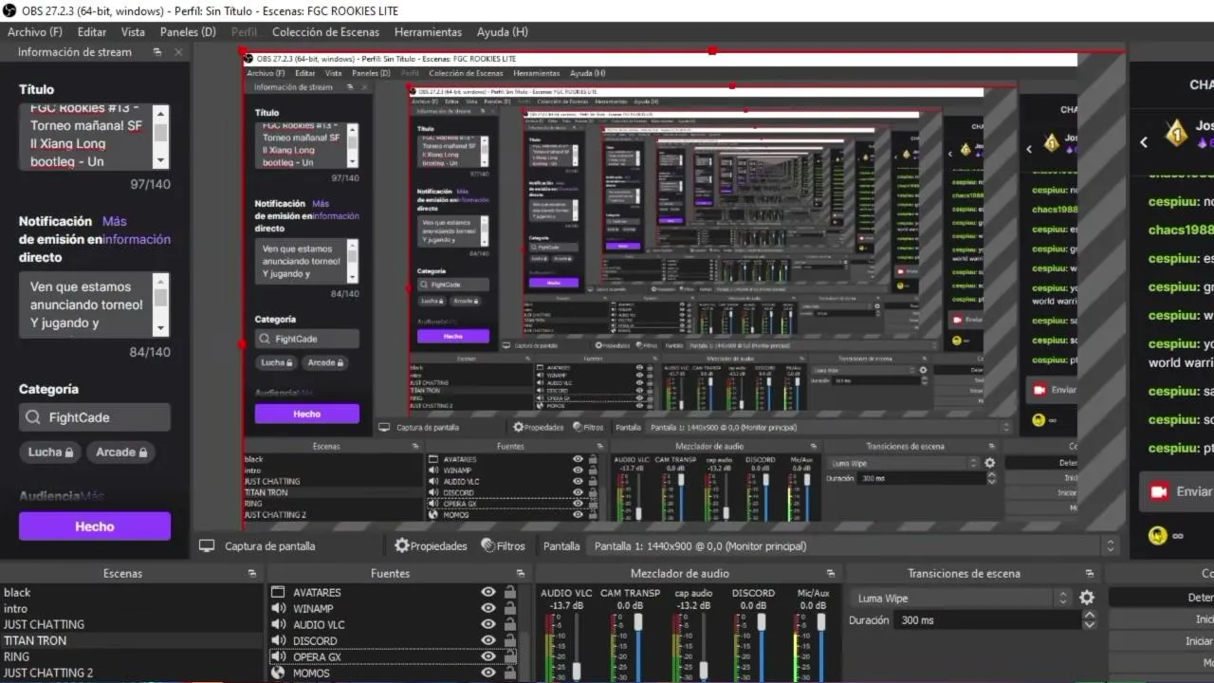
Task: Click the DISCORD speaker source icon
Action: [279, 640]
